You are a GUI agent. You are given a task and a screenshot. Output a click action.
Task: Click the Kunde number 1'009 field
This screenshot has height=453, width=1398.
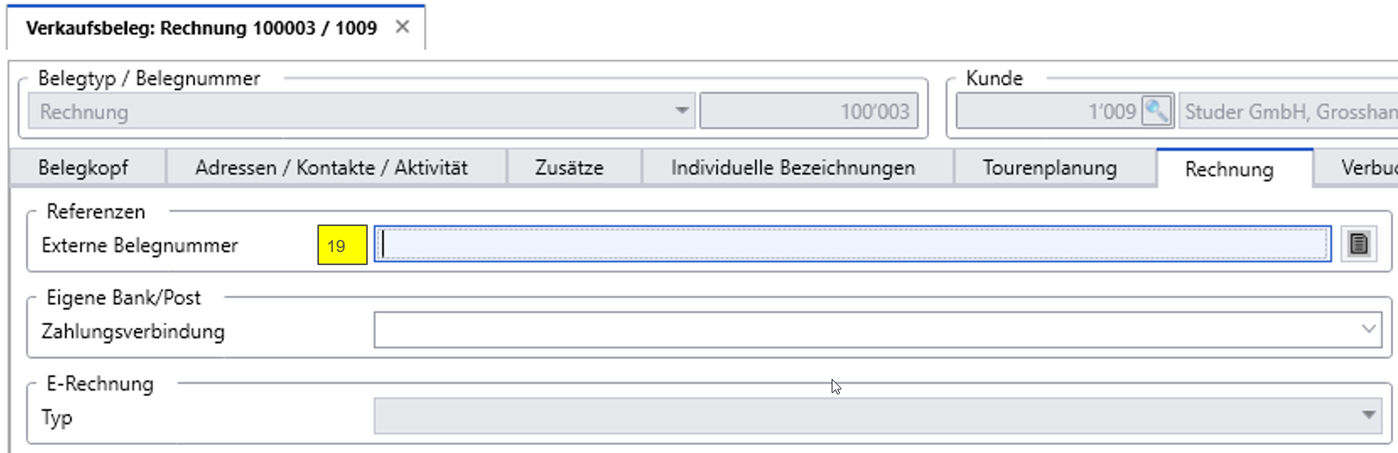pos(1048,111)
